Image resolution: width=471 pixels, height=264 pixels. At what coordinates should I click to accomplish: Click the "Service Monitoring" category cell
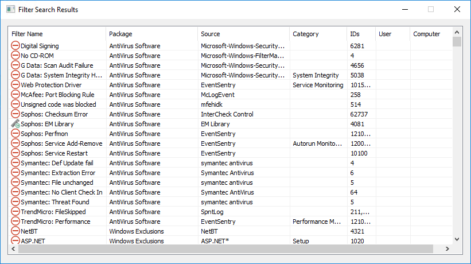click(318, 85)
